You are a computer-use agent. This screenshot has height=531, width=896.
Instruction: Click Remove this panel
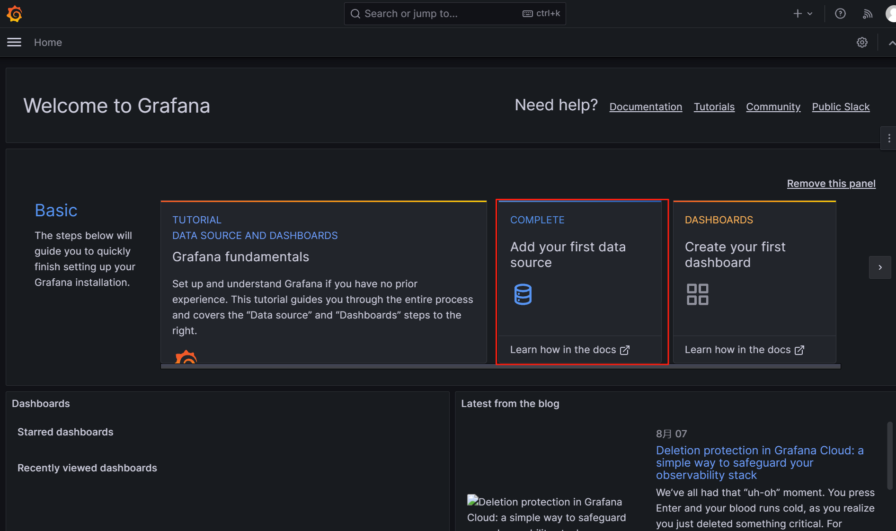pyautogui.click(x=831, y=184)
